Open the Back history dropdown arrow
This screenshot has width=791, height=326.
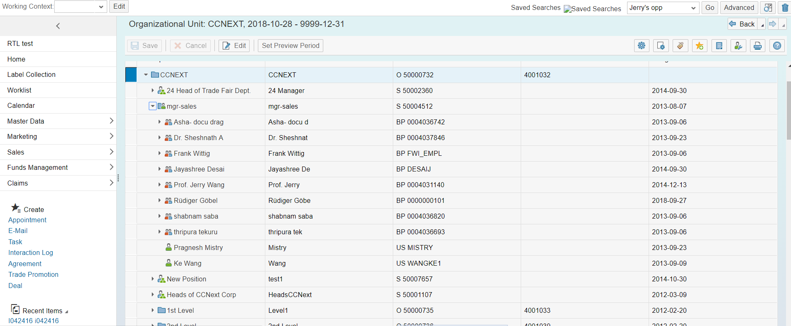click(x=762, y=24)
